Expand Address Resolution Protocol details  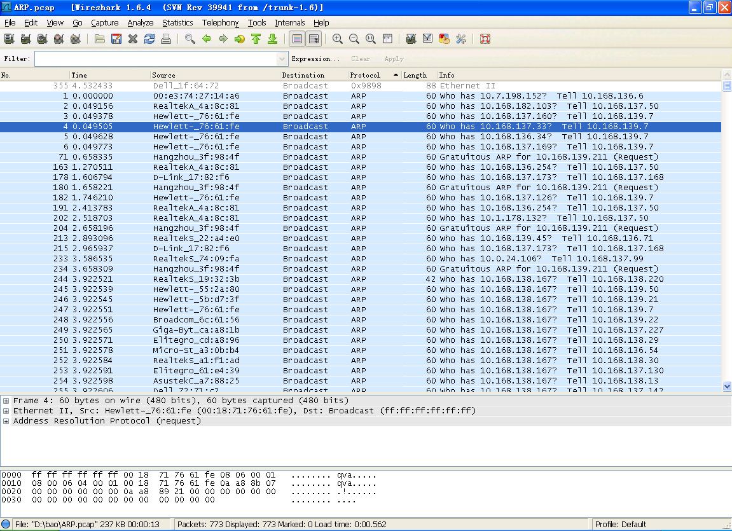point(6,421)
